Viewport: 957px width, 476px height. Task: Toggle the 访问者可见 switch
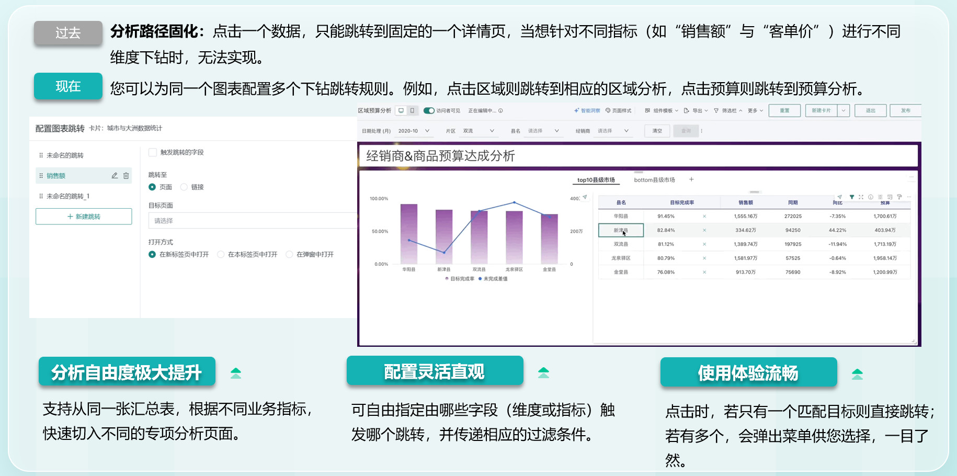pos(429,110)
